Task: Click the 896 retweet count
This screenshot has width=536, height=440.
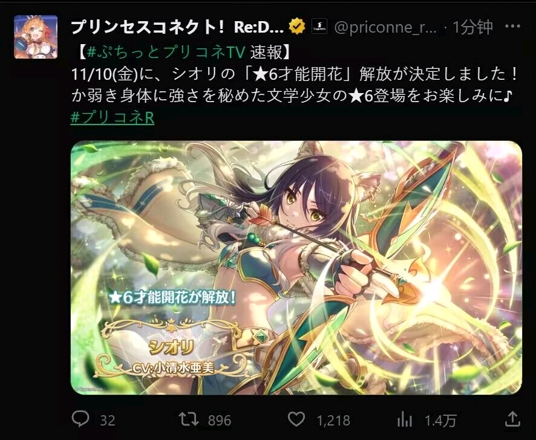Action: [x=220, y=420]
